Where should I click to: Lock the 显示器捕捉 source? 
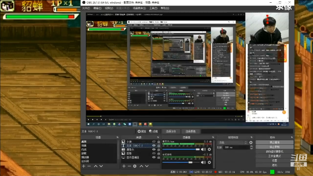tap(158, 158)
